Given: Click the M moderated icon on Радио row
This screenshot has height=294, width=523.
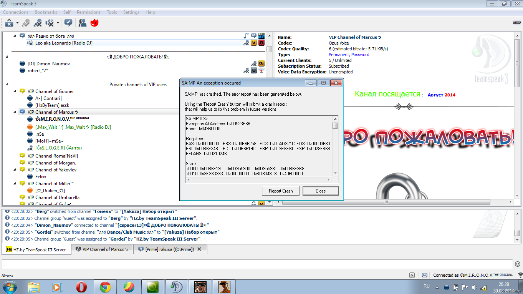Looking at the screenshot, I should [x=254, y=36].
